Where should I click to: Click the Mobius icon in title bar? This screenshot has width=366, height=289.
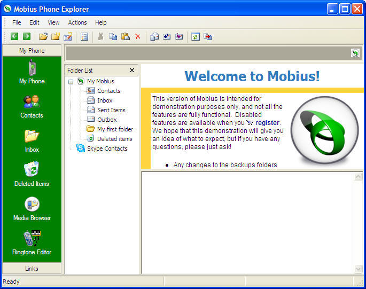click(x=7, y=9)
